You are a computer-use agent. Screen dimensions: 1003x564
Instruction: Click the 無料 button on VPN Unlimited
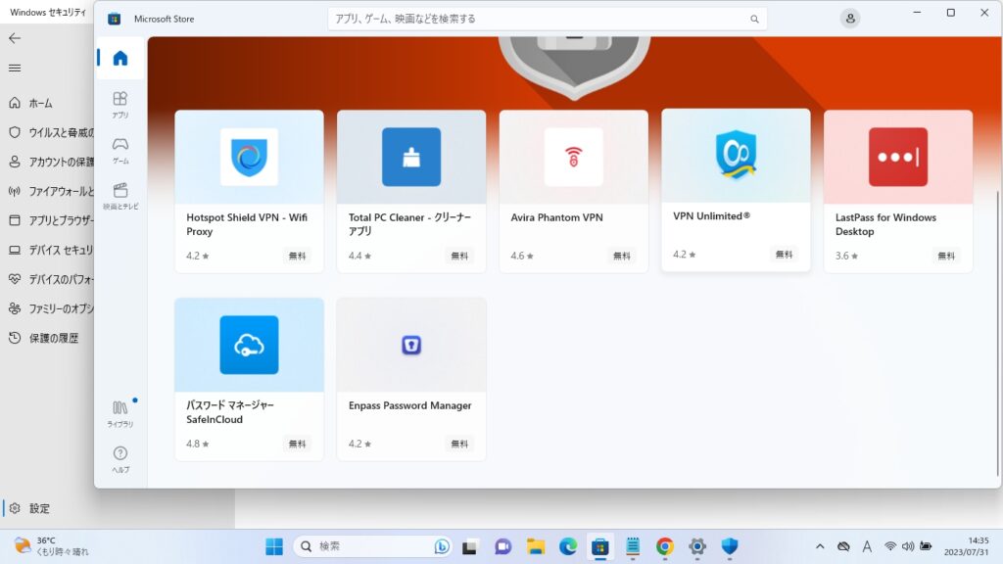[784, 255]
